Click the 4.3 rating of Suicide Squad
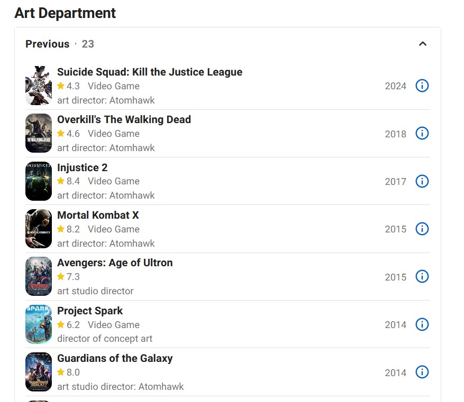Image resolution: width=464 pixels, height=402 pixels. (x=68, y=86)
